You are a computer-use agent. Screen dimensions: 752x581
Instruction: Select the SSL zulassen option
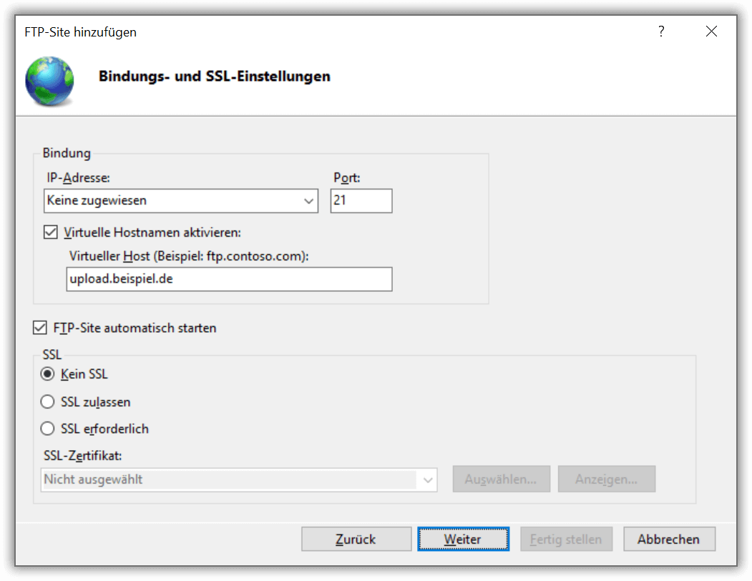pyautogui.click(x=47, y=401)
